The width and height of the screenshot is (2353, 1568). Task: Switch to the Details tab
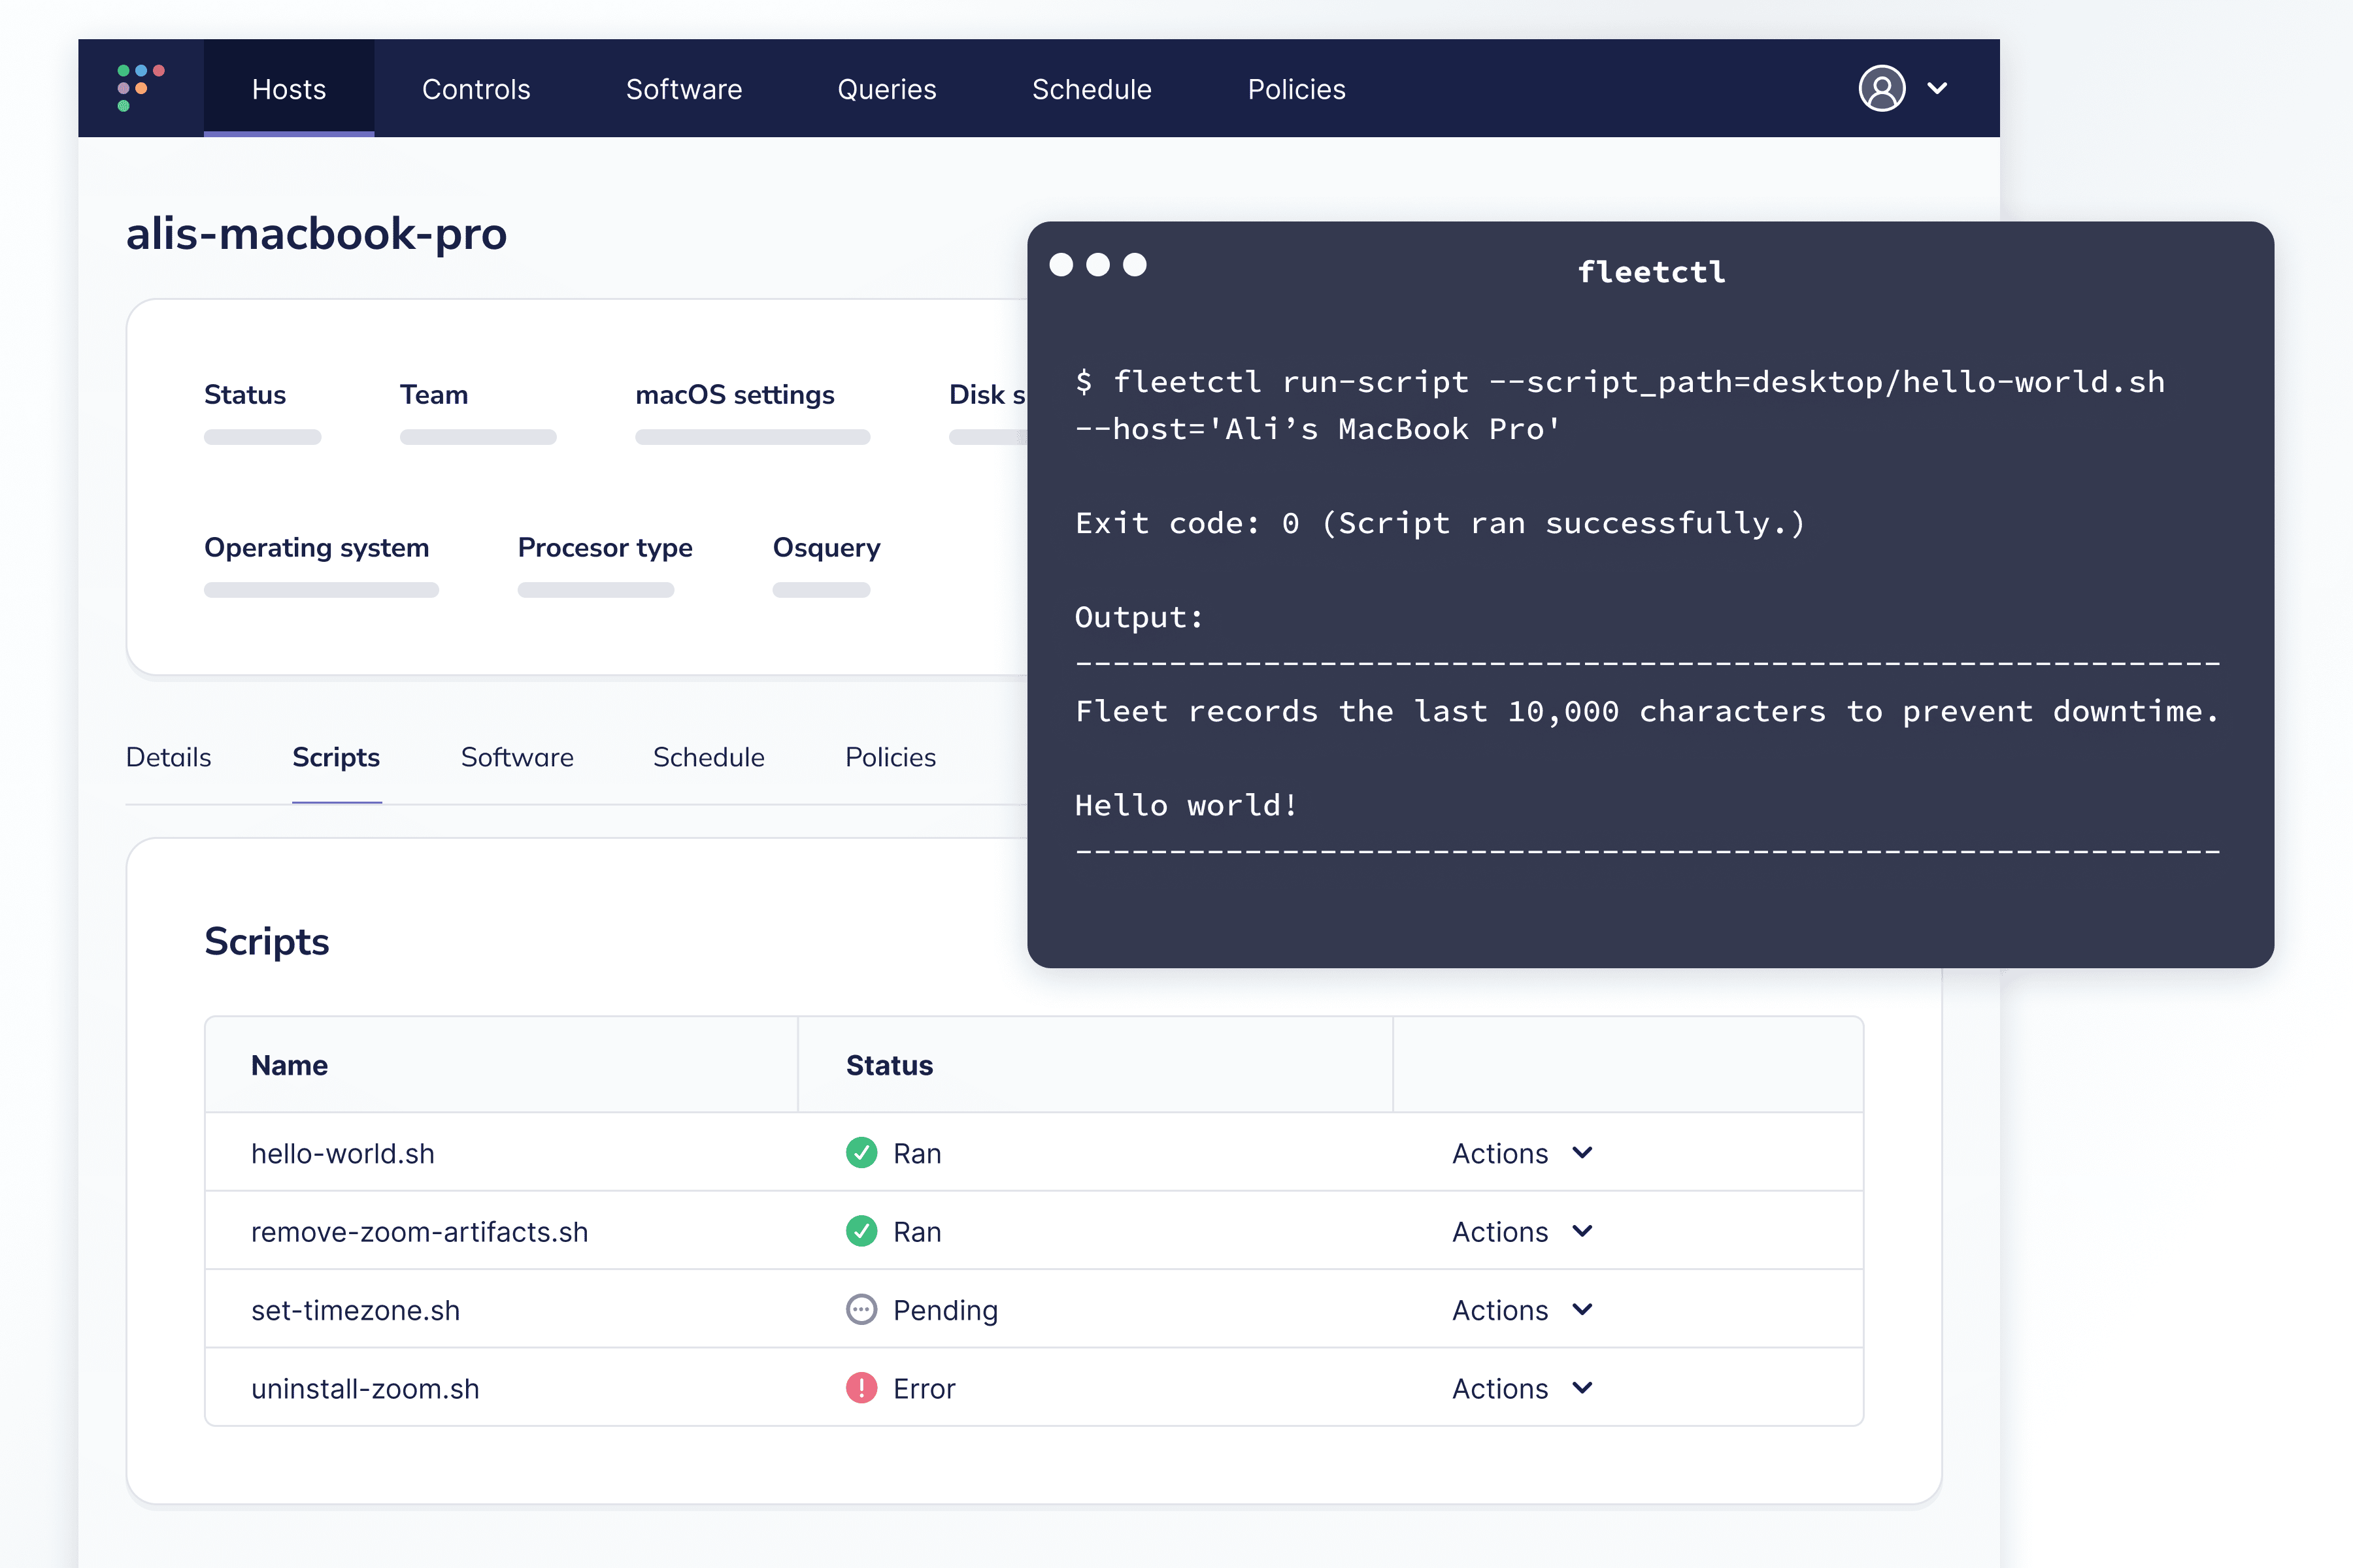click(x=168, y=757)
